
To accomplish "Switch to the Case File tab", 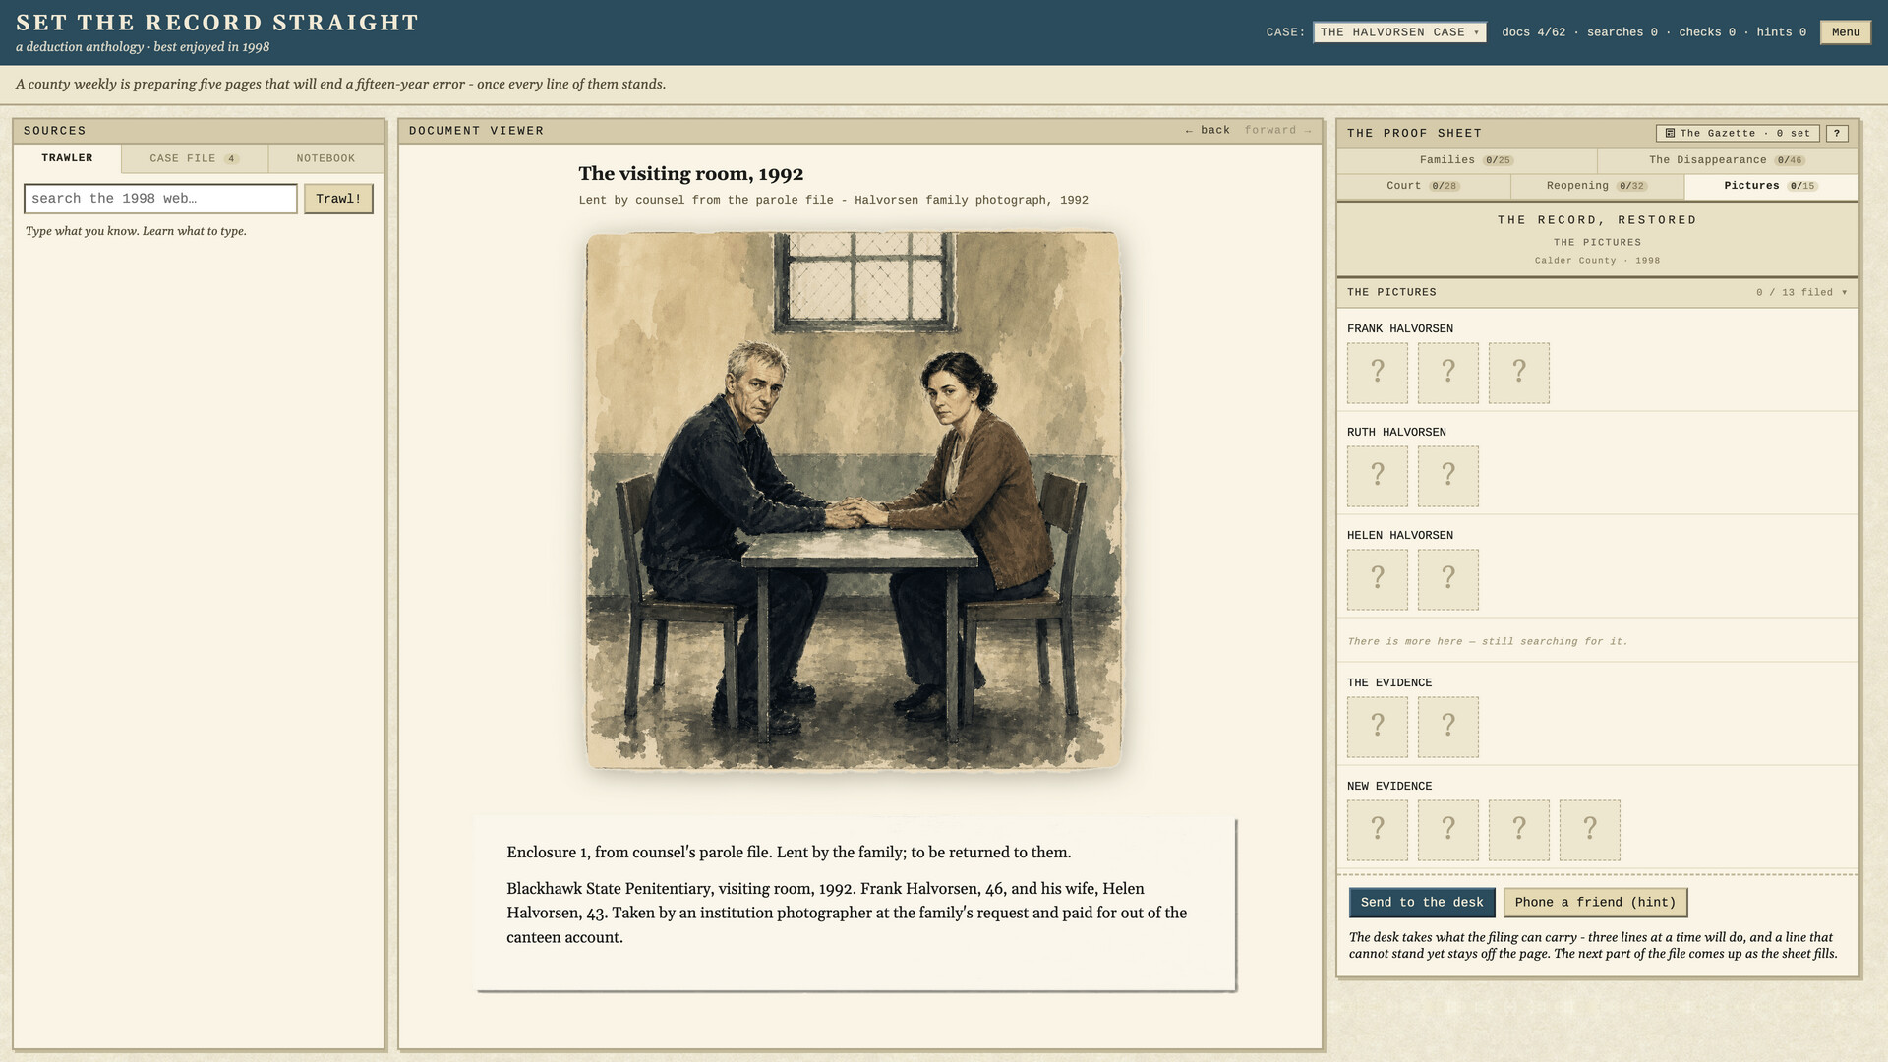I will click(x=194, y=158).
